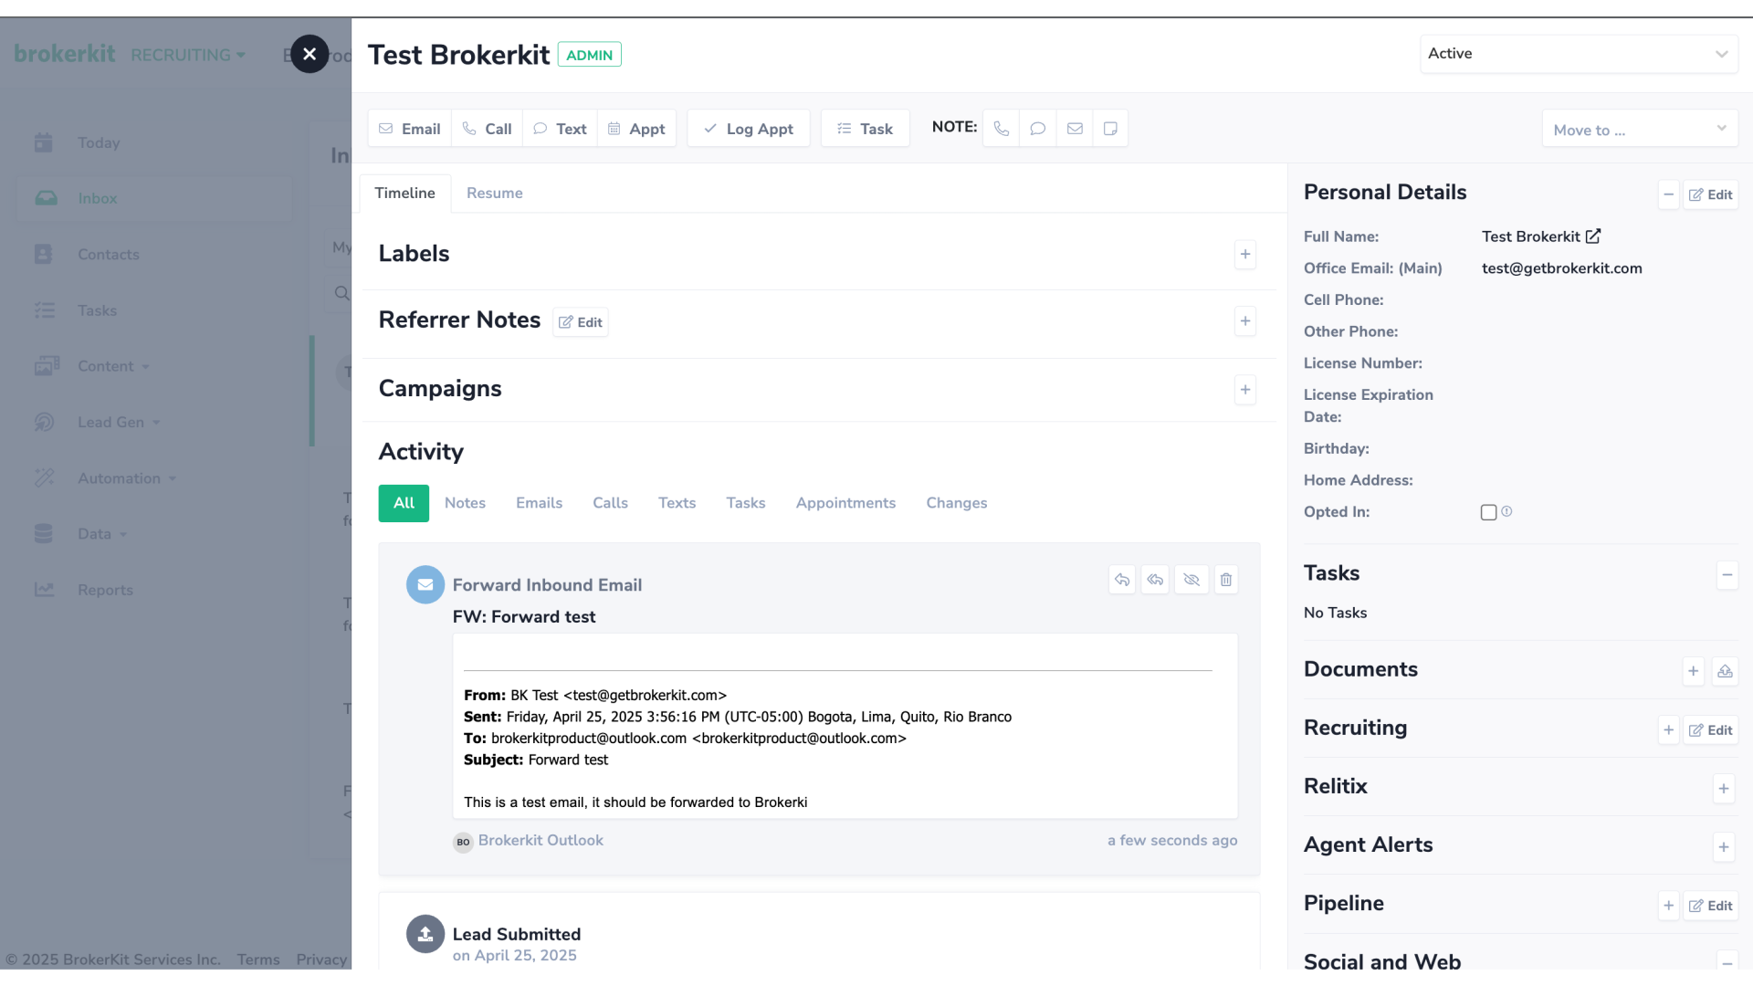Toggle the Opted In checkbox

point(1489,512)
